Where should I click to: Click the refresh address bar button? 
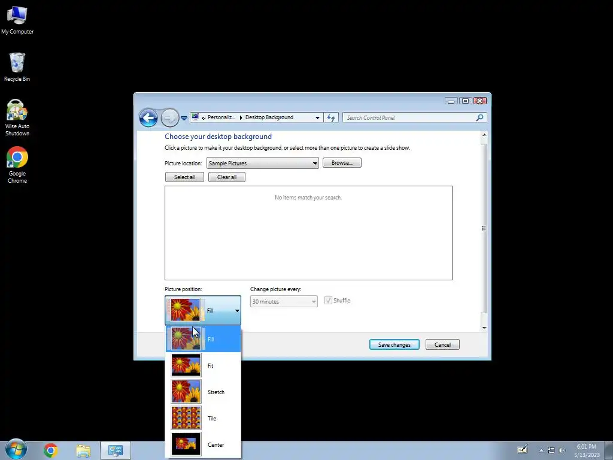click(x=331, y=118)
